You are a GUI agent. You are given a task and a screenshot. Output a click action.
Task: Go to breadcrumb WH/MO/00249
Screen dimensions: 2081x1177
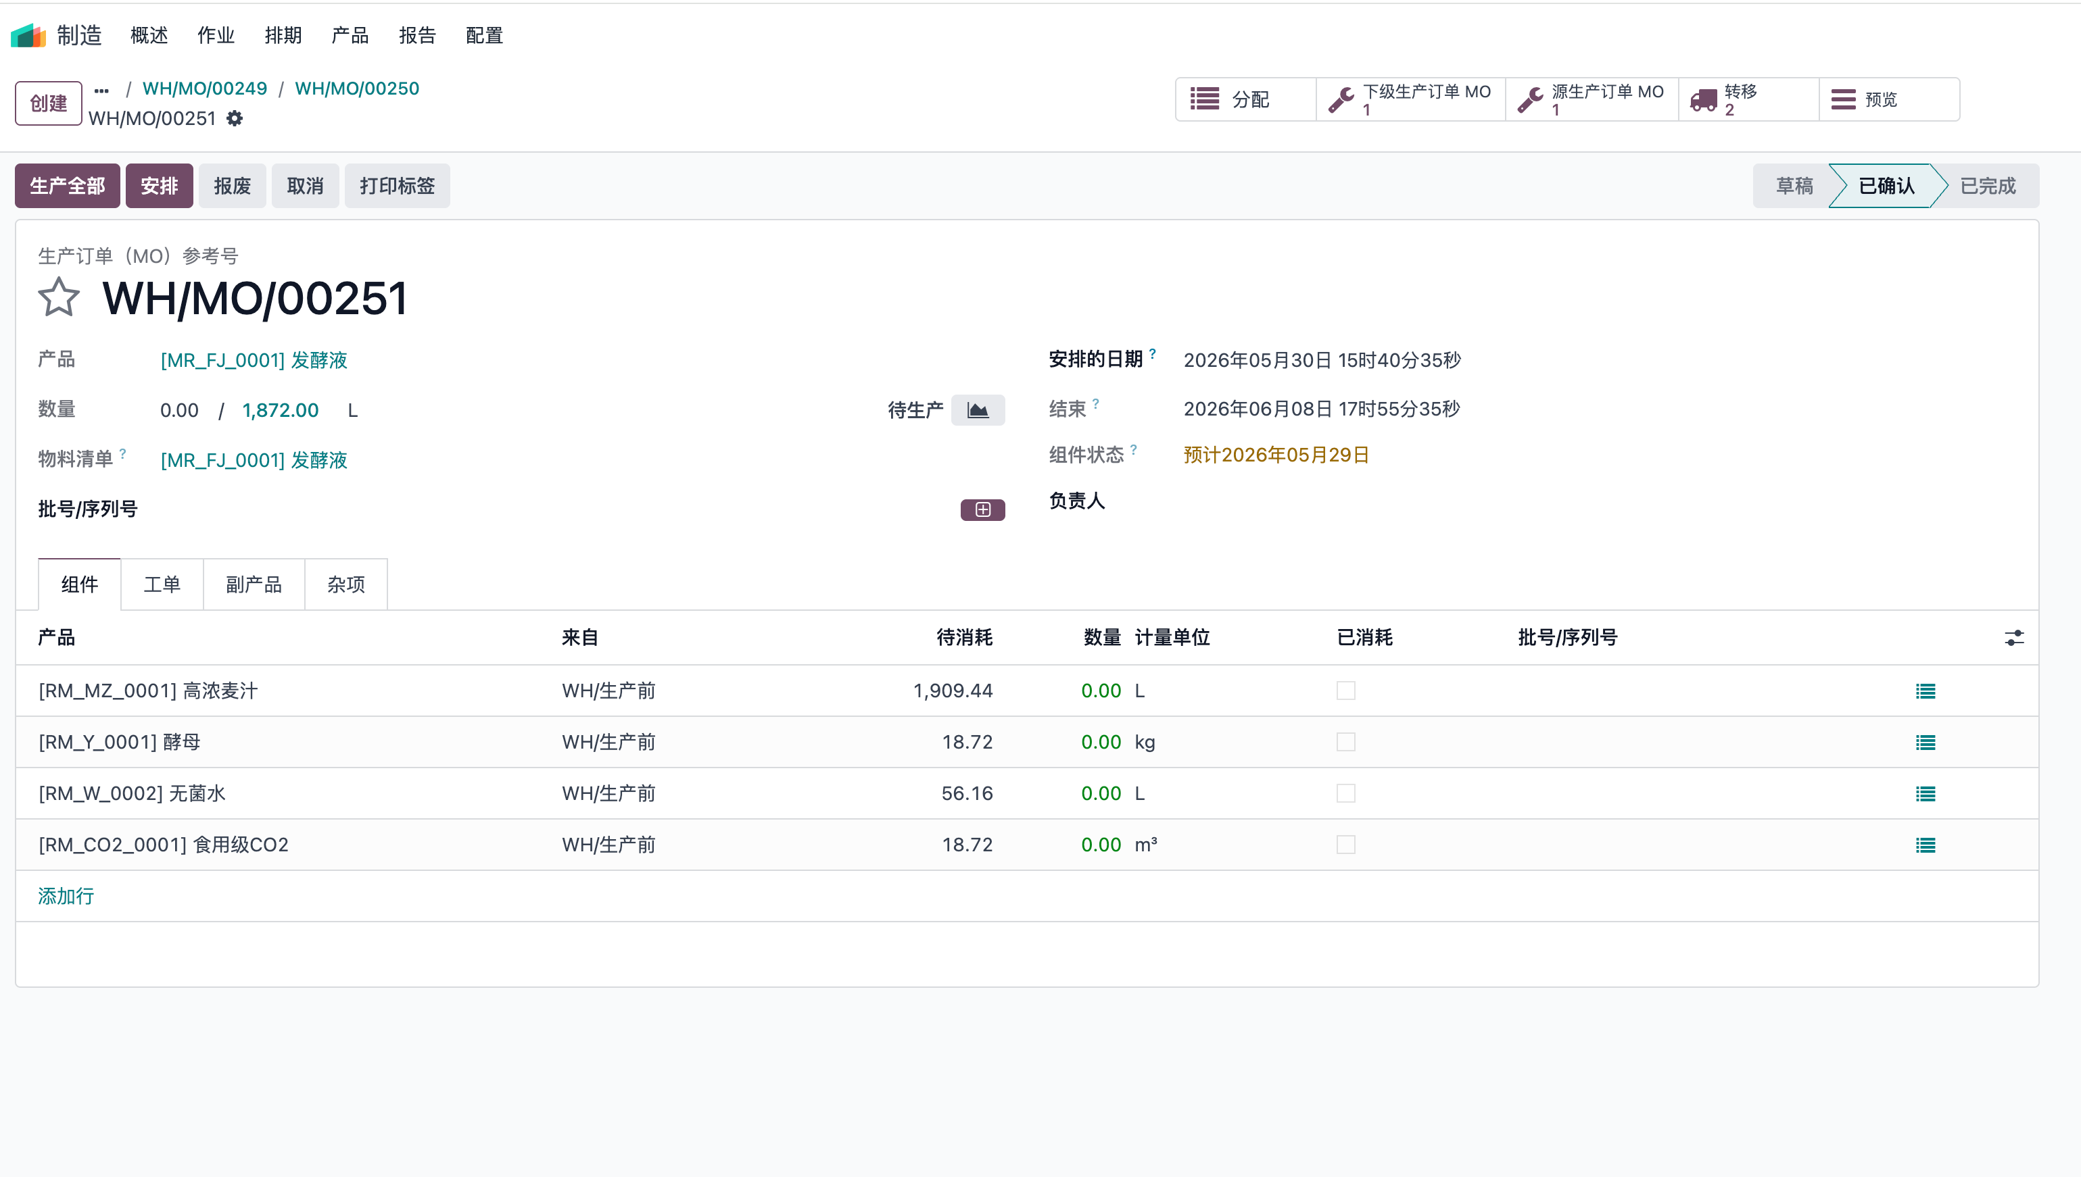pyautogui.click(x=205, y=88)
